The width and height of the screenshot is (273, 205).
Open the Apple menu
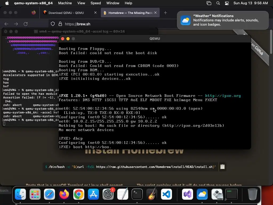pos(7,3)
